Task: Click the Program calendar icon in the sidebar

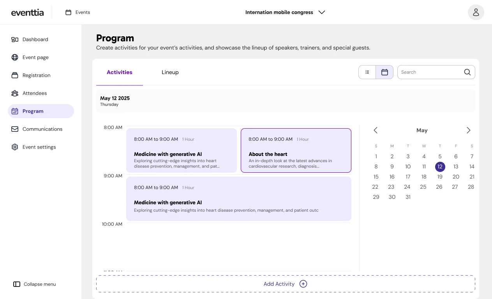Action: click(x=15, y=111)
